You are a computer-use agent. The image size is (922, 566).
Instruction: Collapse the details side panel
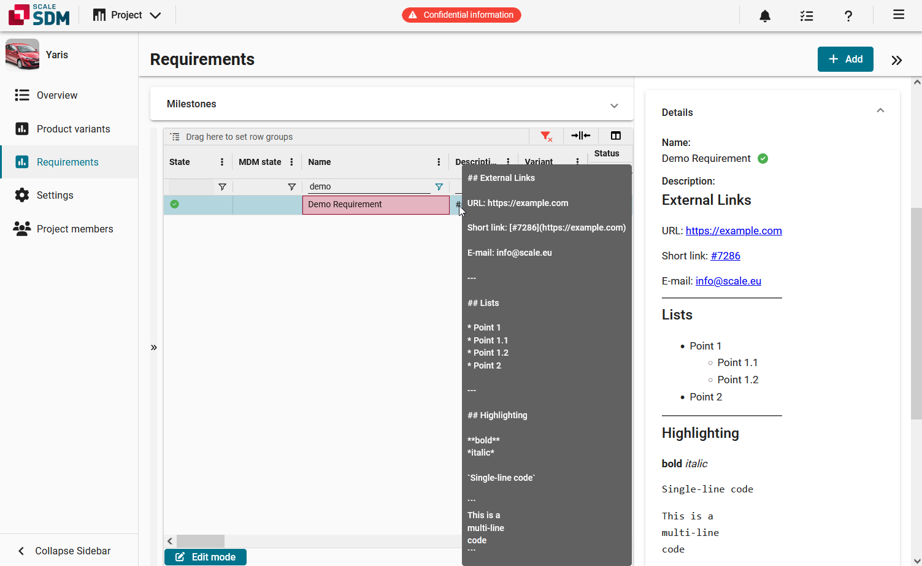click(x=896, y=60)
